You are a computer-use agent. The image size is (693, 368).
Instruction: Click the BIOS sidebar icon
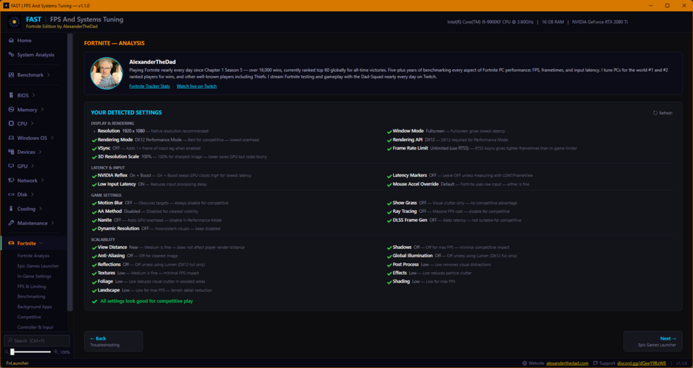click(x=11, y=95)
